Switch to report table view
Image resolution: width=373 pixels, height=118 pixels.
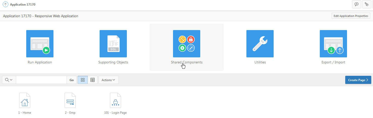tap(93, 80)
